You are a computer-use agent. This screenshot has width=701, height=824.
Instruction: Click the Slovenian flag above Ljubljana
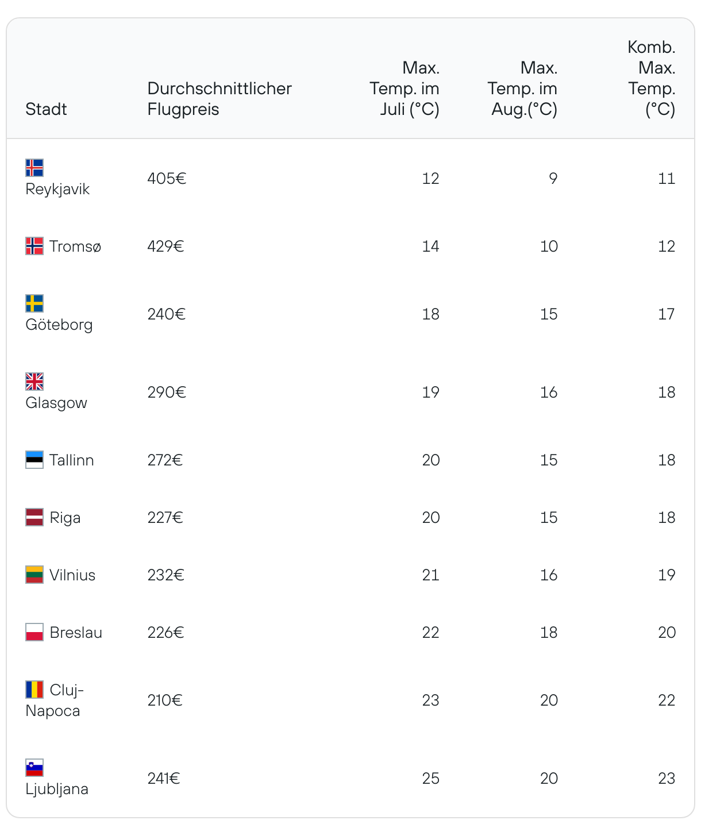click(x=34, y=768)
